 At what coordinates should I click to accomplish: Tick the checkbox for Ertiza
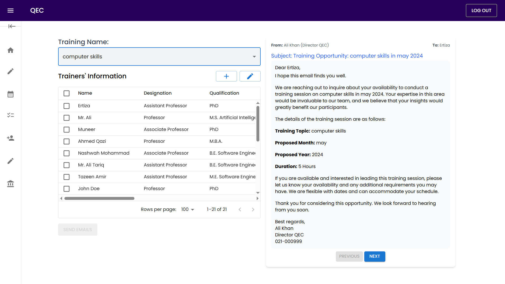[x=67, y=106]
